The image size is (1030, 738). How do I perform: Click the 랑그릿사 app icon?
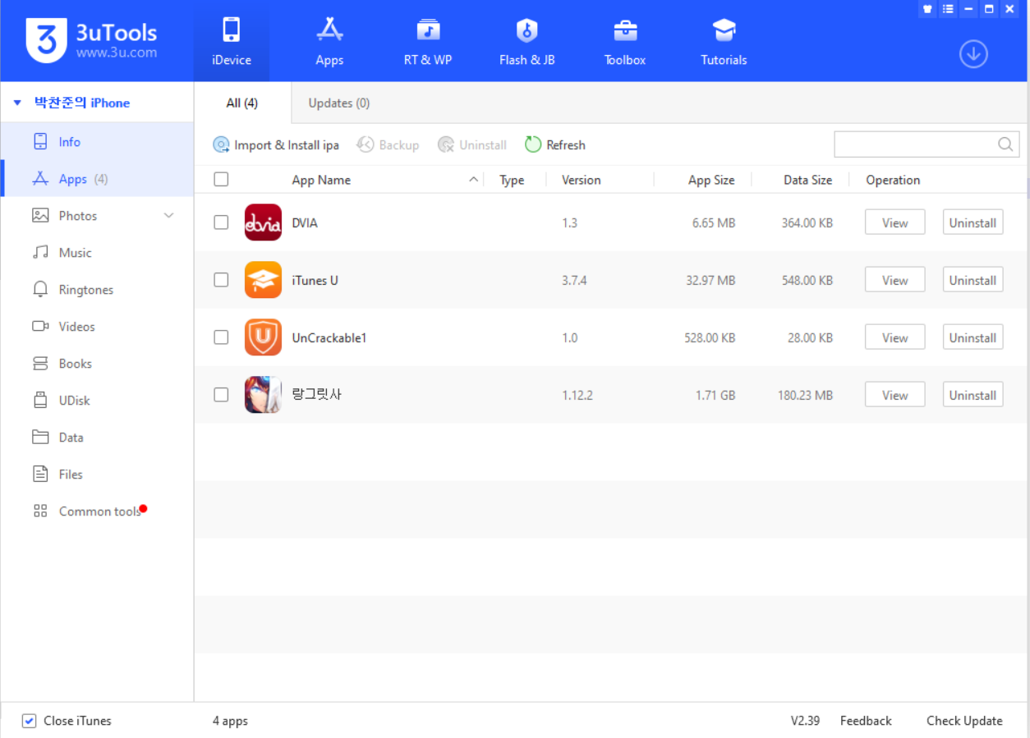coord(263,395)
